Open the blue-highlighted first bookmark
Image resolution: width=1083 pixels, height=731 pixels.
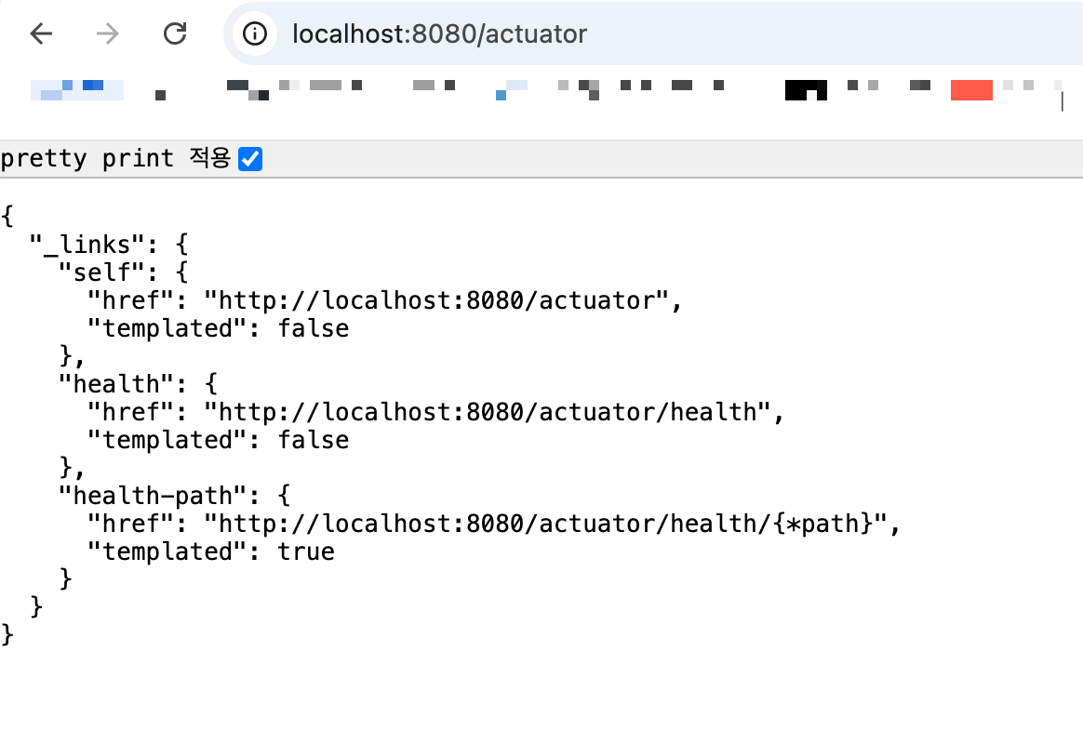[x=76, y=89]
